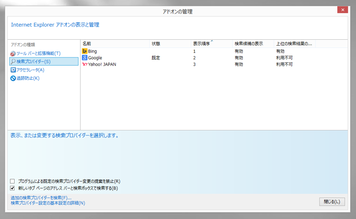Click the 表示、または変更する検索プロバイダーを選択します message
Screen dimensions: 356x219
(65, 136)
